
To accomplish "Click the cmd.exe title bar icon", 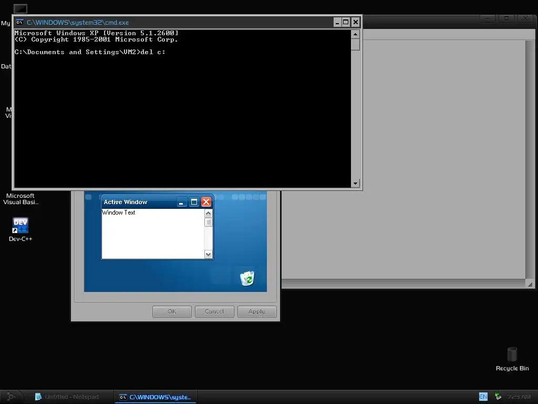I will (19, 22).
